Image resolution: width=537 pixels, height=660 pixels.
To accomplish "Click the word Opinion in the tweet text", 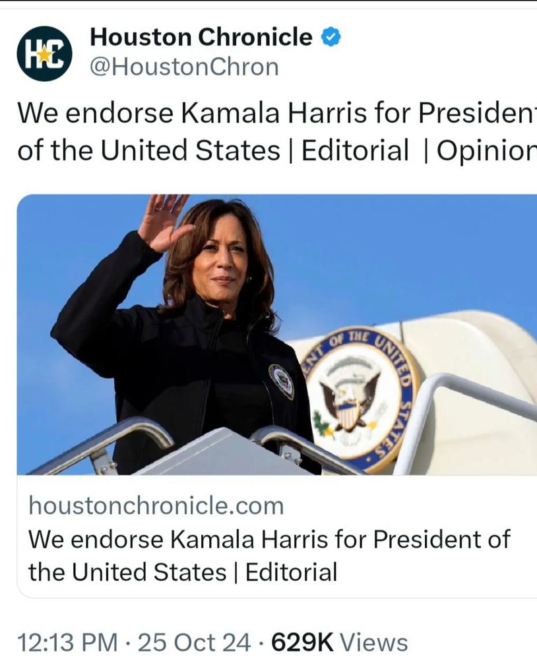I will pos(487,150).
